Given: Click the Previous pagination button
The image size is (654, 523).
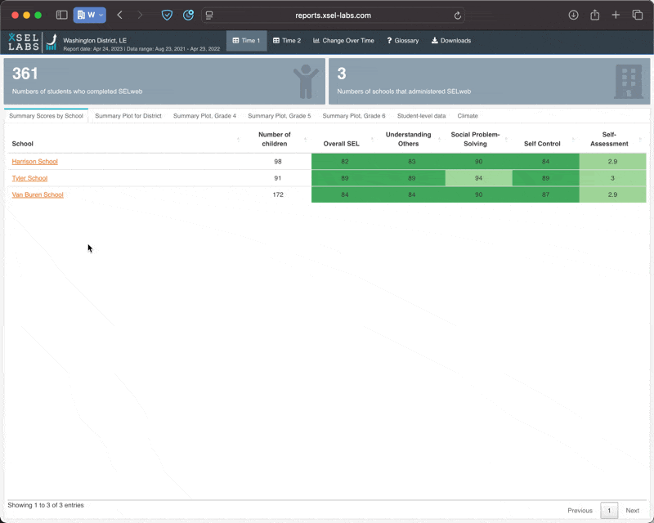Looking at the screenshot, I should [580, 511].
